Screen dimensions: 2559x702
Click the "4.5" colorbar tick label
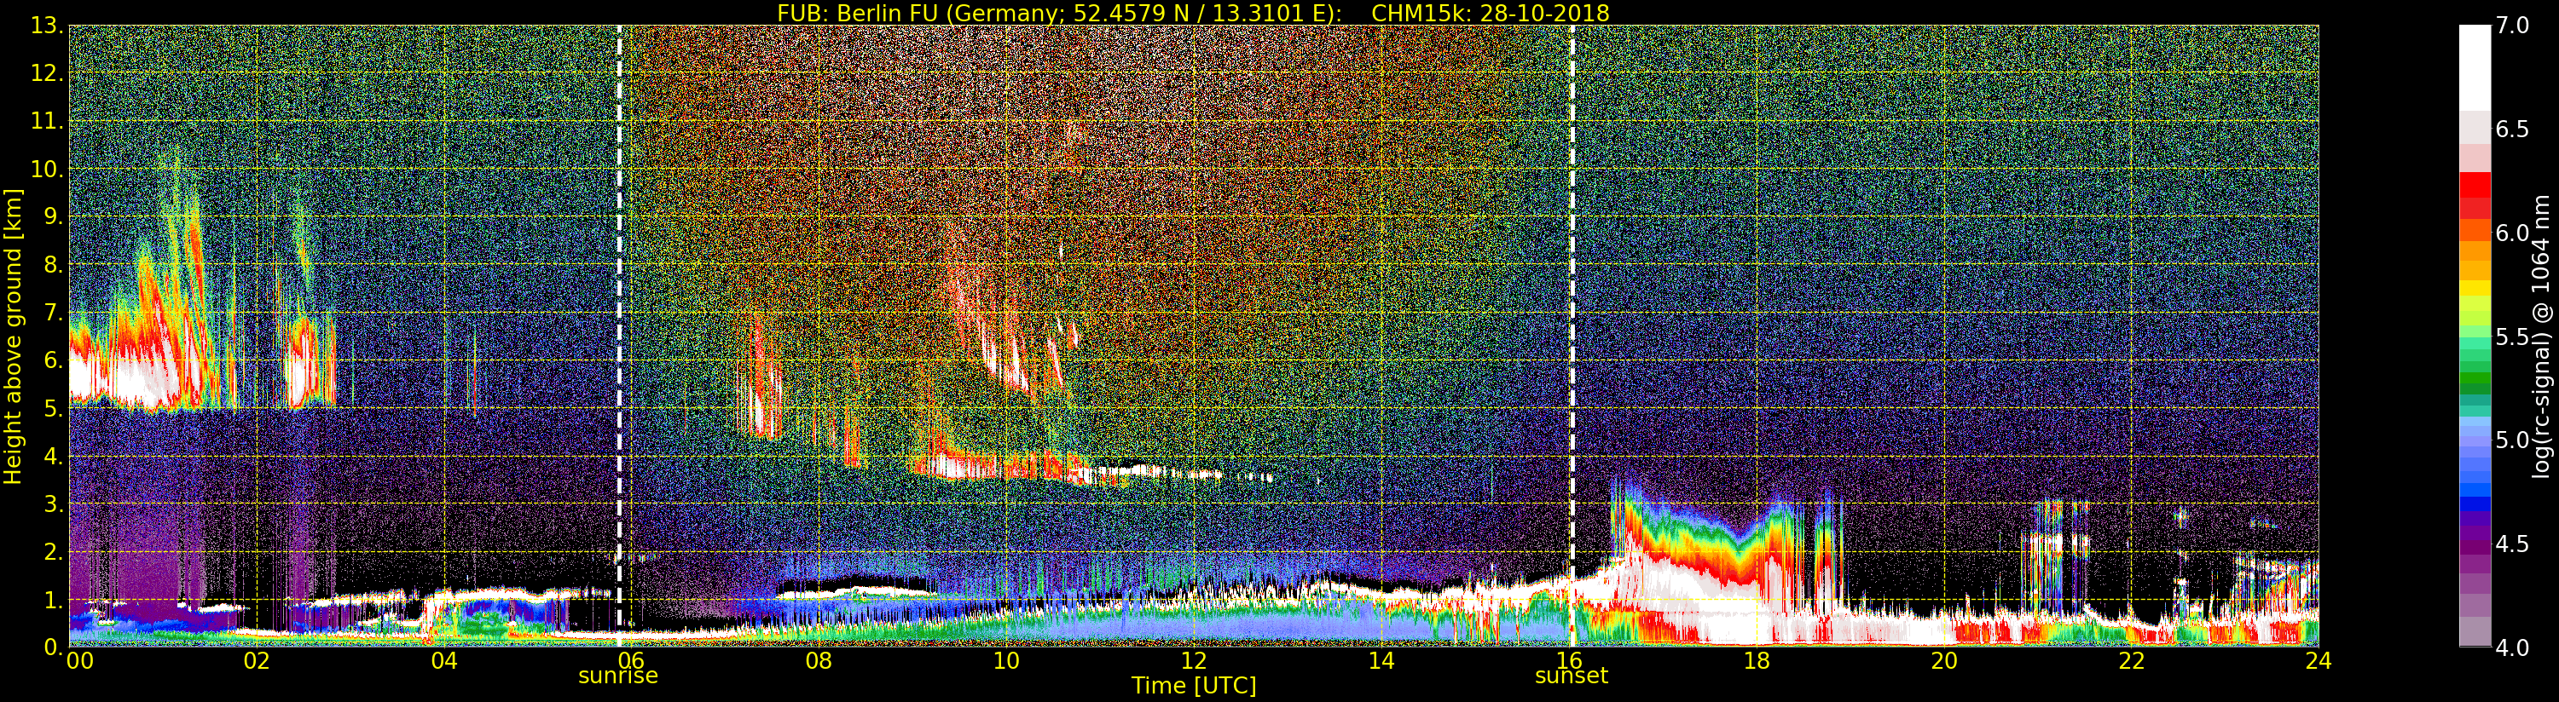[2512, 544]
